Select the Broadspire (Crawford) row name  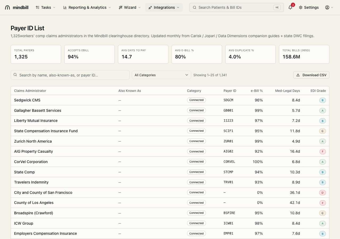pyautogui.click(x=33, y=213)
